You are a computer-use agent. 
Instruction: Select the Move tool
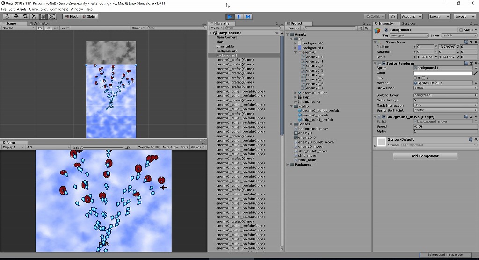[16, 16]
